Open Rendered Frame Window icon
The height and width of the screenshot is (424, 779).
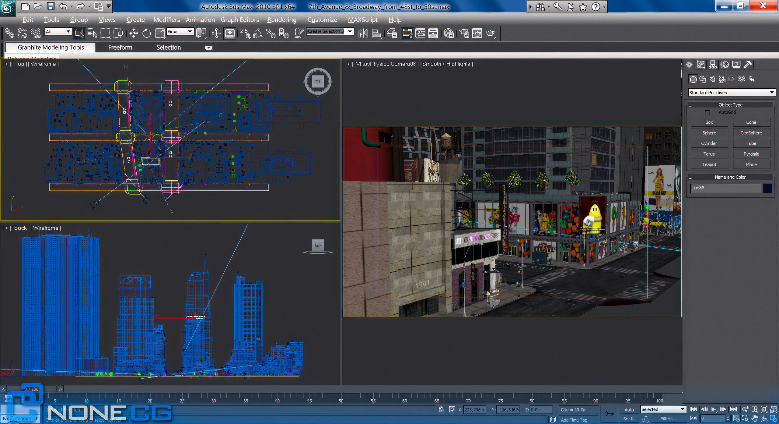click(477, 33)
